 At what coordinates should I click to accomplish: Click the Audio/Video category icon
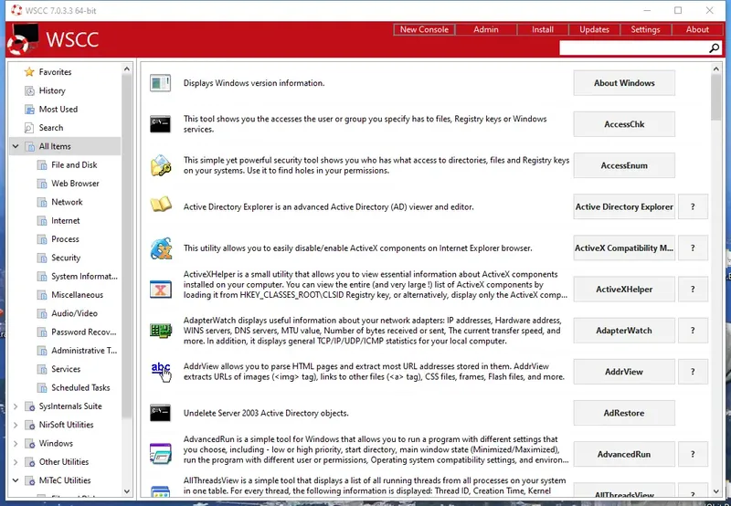click(x=42, y=313)
